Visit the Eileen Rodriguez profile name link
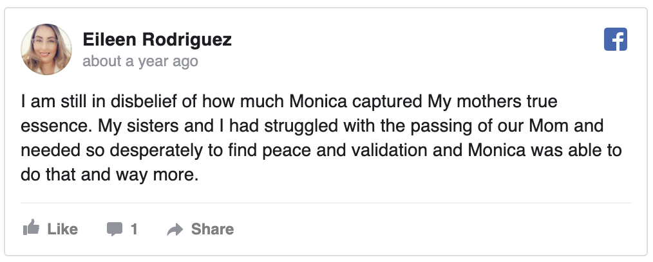 (x=157, y=40)
